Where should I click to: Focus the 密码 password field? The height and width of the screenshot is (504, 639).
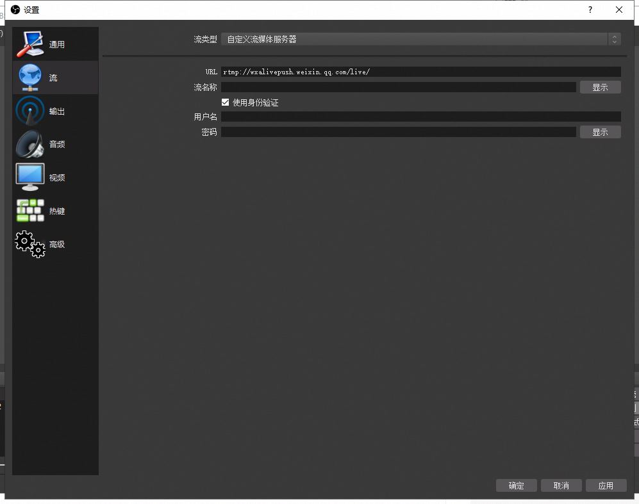coord(399,132)
